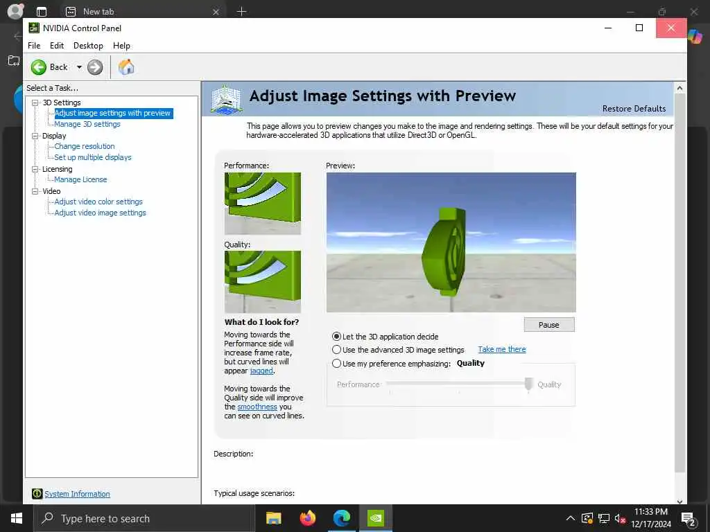Click the 3D preview image
Image resolution: width=710 pixels, height=532 pixels.
pyautogui.click(x=451, y=242)
